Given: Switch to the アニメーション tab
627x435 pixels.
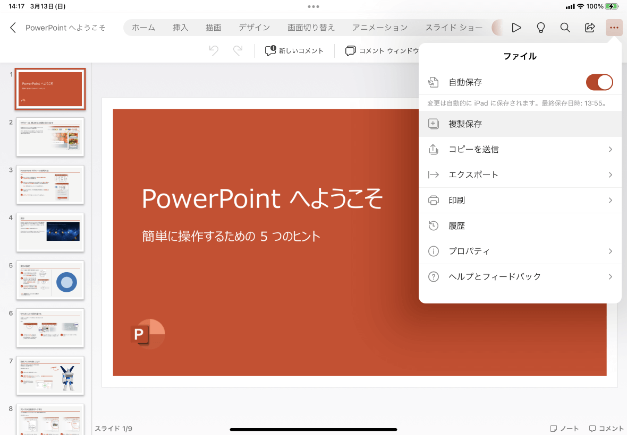Looking at the screenshot, I should [380, 28].
